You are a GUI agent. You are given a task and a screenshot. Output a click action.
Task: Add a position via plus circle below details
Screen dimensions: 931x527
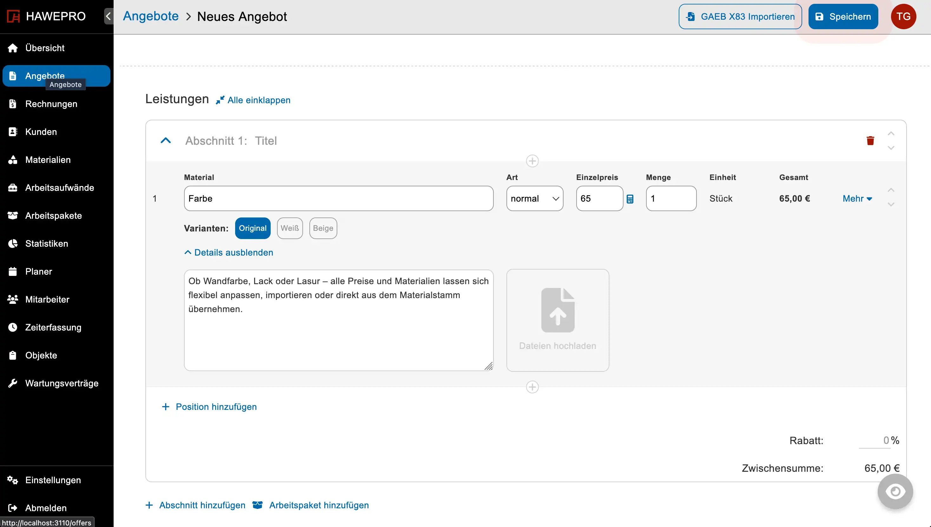pos(532,387)
